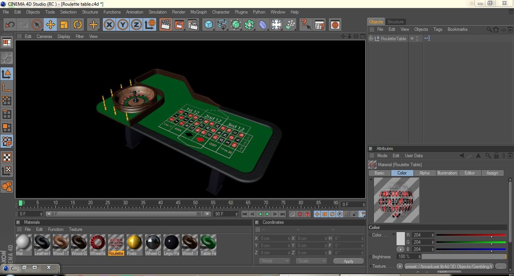The image size is (514, 276).
Task: Toggle the X-axis lock
Action: 108,24
